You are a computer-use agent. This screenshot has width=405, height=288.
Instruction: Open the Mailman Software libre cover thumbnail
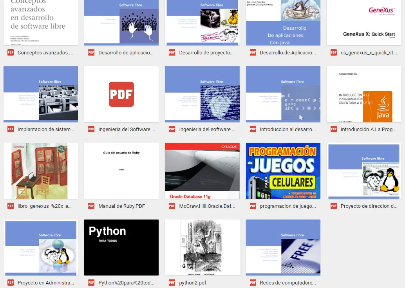(202, 22)
